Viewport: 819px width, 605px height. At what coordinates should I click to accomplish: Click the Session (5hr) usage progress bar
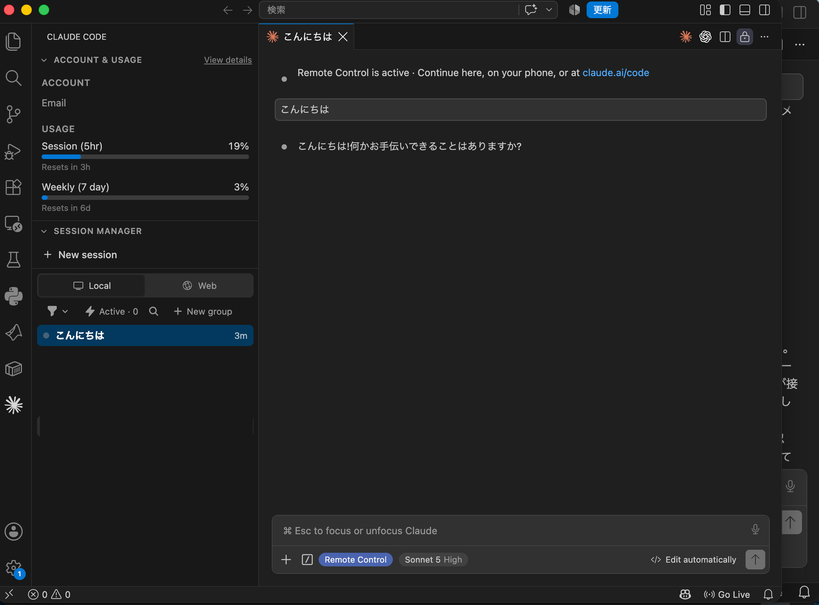point(145,157)
